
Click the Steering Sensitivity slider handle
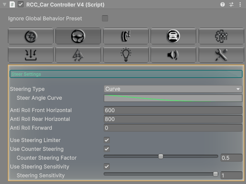(216, 174)
